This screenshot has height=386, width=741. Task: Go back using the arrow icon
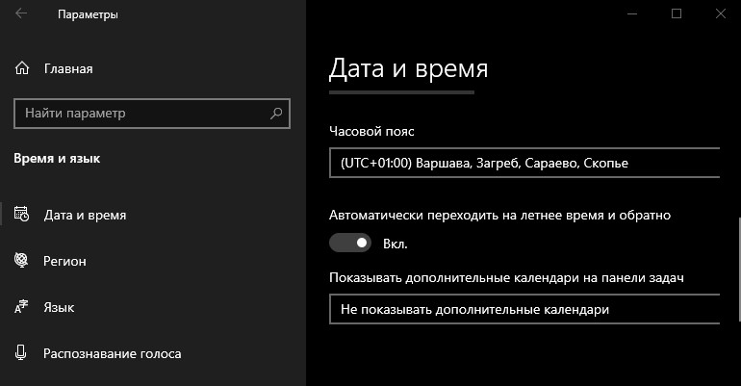[x=21, y=13]
